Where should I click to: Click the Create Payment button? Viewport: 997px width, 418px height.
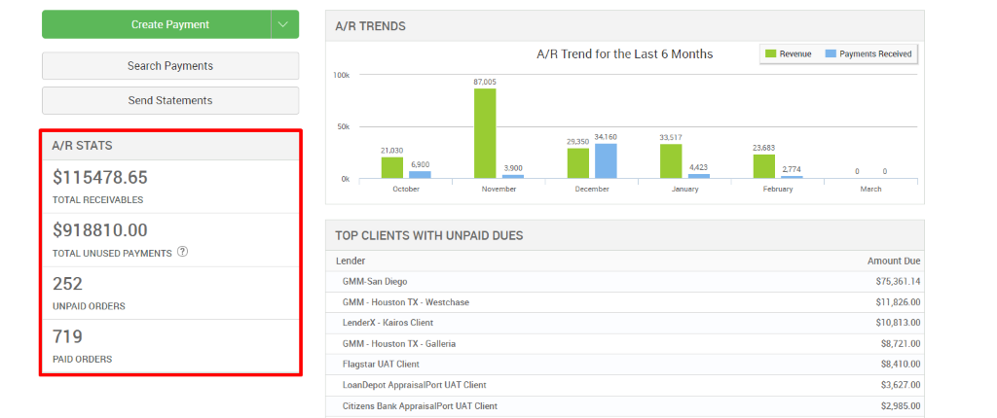[157, 24]
